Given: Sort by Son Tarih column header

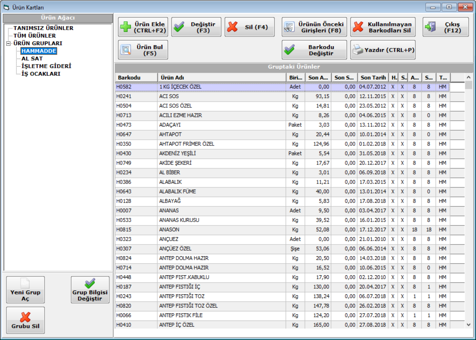Looking at the screenshot, I should click(373, 78).
